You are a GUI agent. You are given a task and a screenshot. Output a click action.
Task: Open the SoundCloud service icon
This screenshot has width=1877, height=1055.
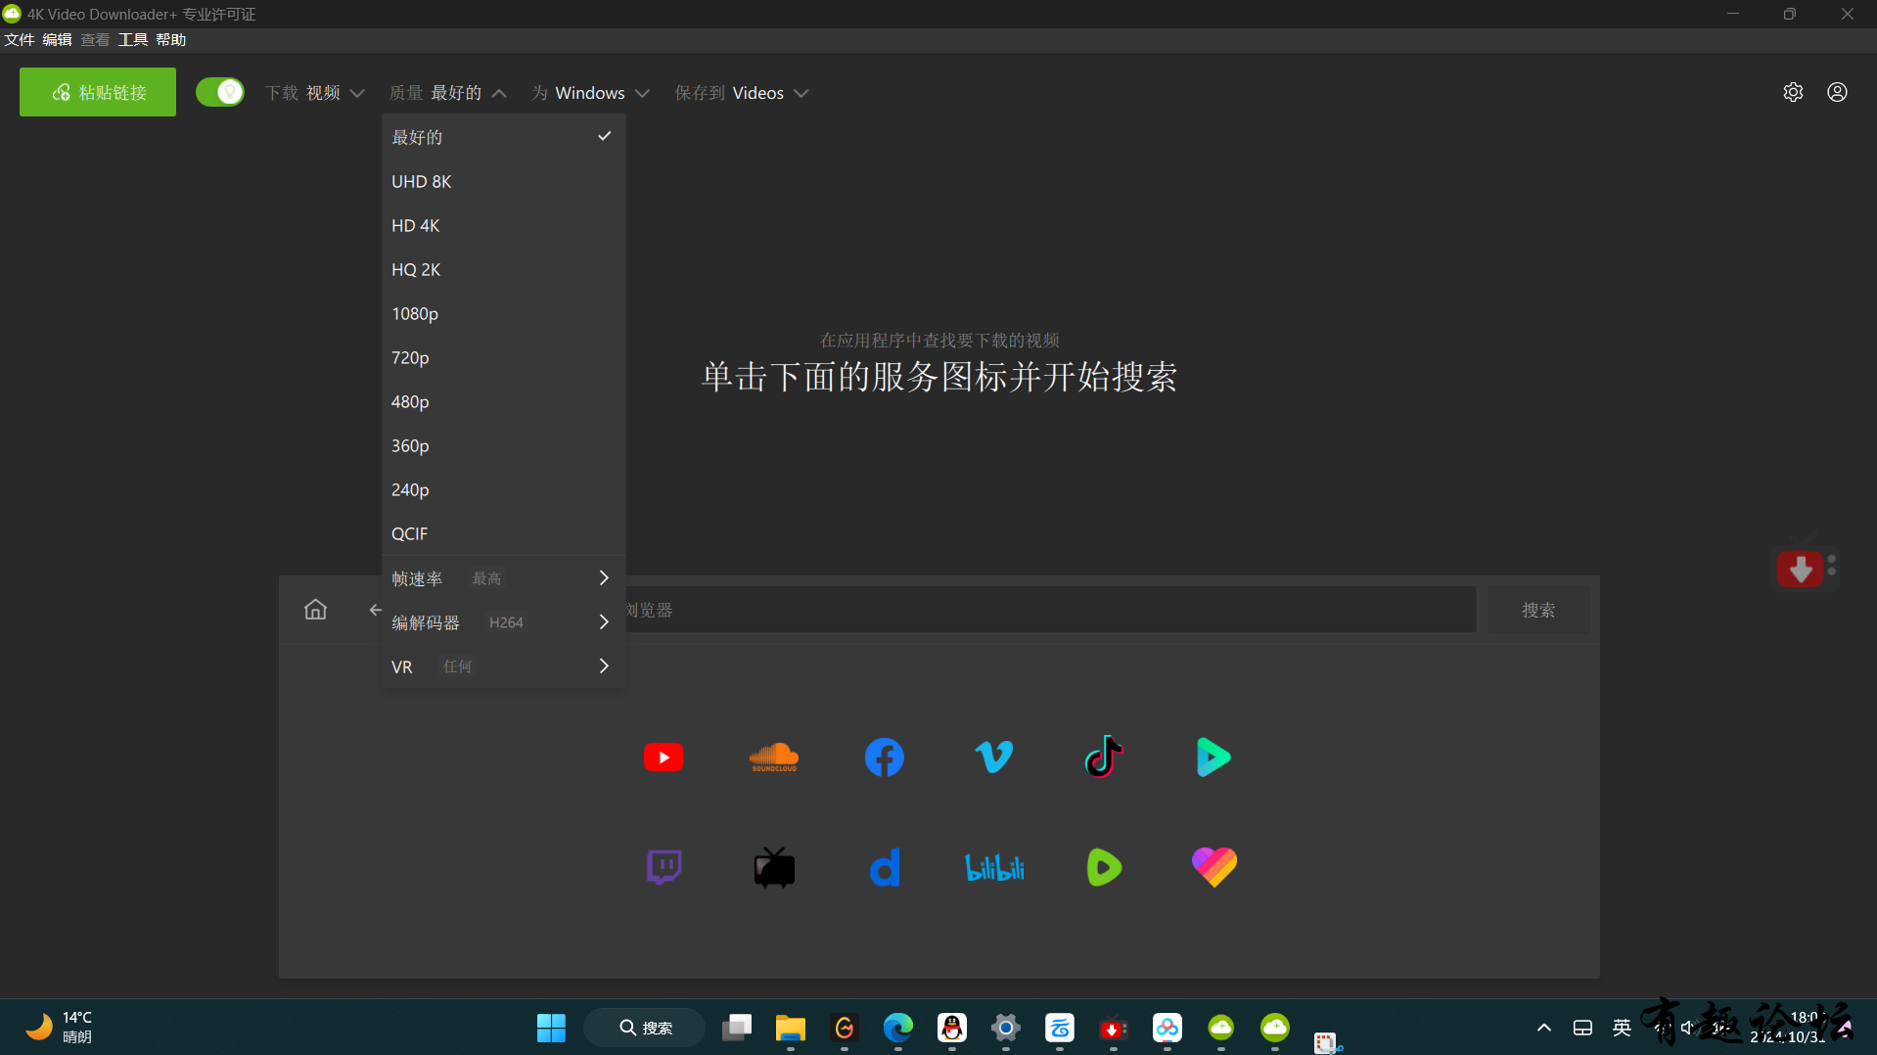click(773, 757)
